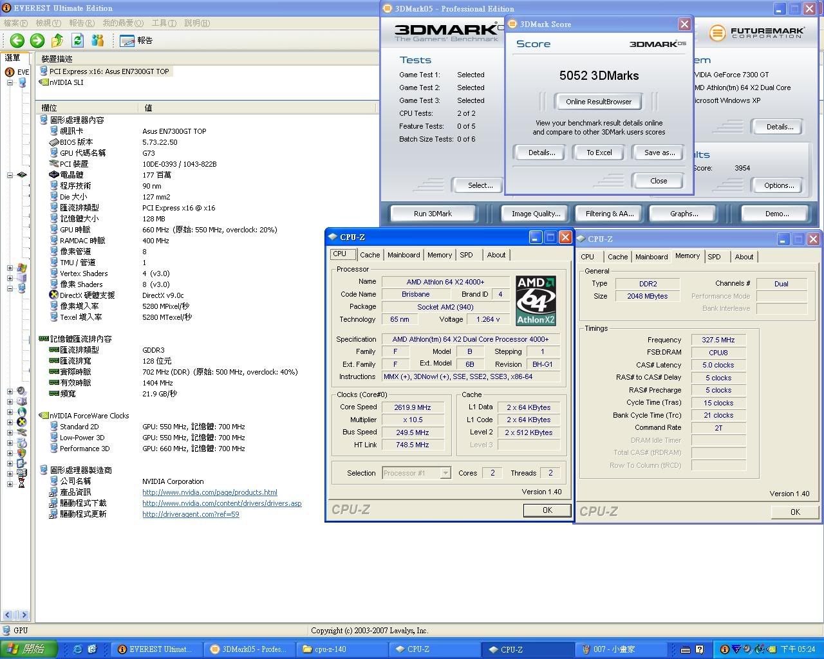Collapse the topmost computer node in tree
Image resolution: width=824 pixels, height=659 pixels.
click(10, 82)
